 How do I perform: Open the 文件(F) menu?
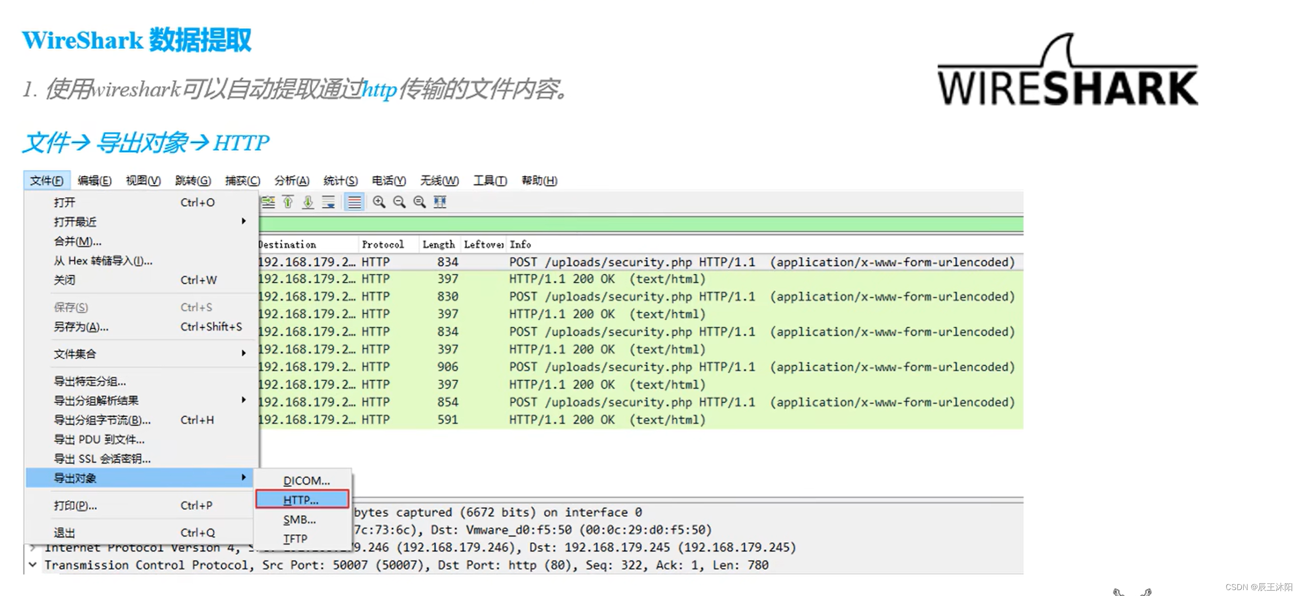pos(46,180)
